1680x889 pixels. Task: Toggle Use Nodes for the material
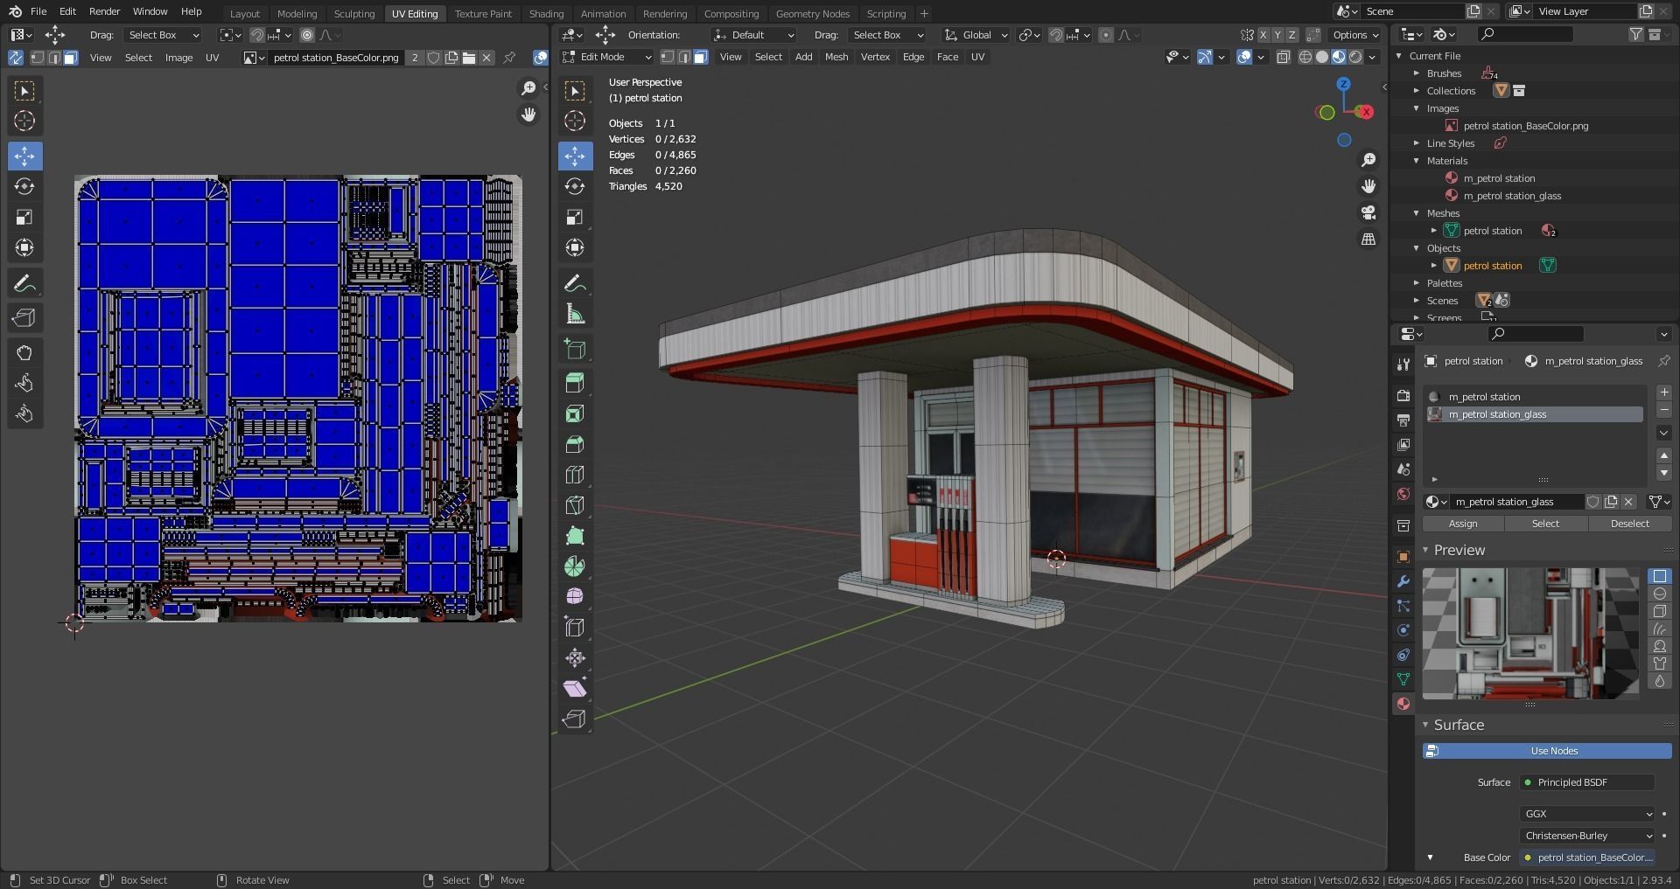[1546, 751]
